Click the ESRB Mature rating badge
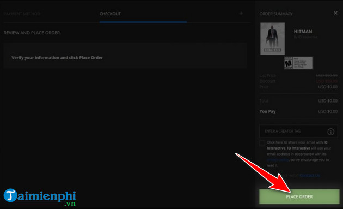 click(x=298, y=63)
